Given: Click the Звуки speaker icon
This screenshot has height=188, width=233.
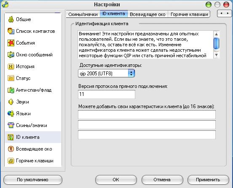Looking at the screenshot, I should (11, 102).
